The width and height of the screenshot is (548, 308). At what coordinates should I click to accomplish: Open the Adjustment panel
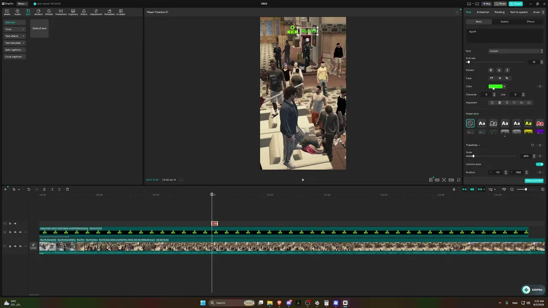click(96, 12)
